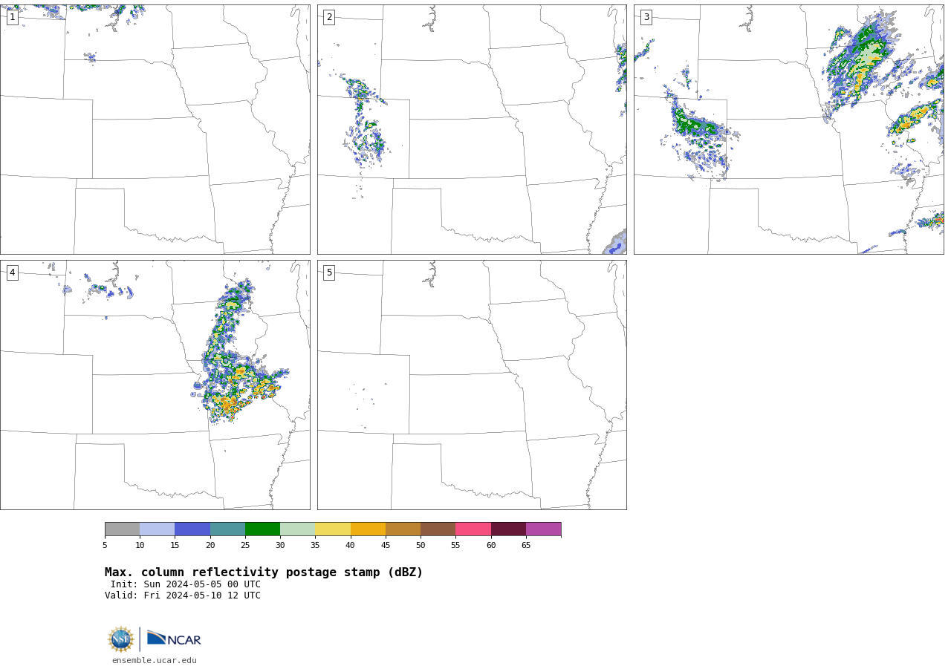Viewport: 951px width, 669px height.
Task: Open postage stamp map panel 5
Action: [472, 385]
